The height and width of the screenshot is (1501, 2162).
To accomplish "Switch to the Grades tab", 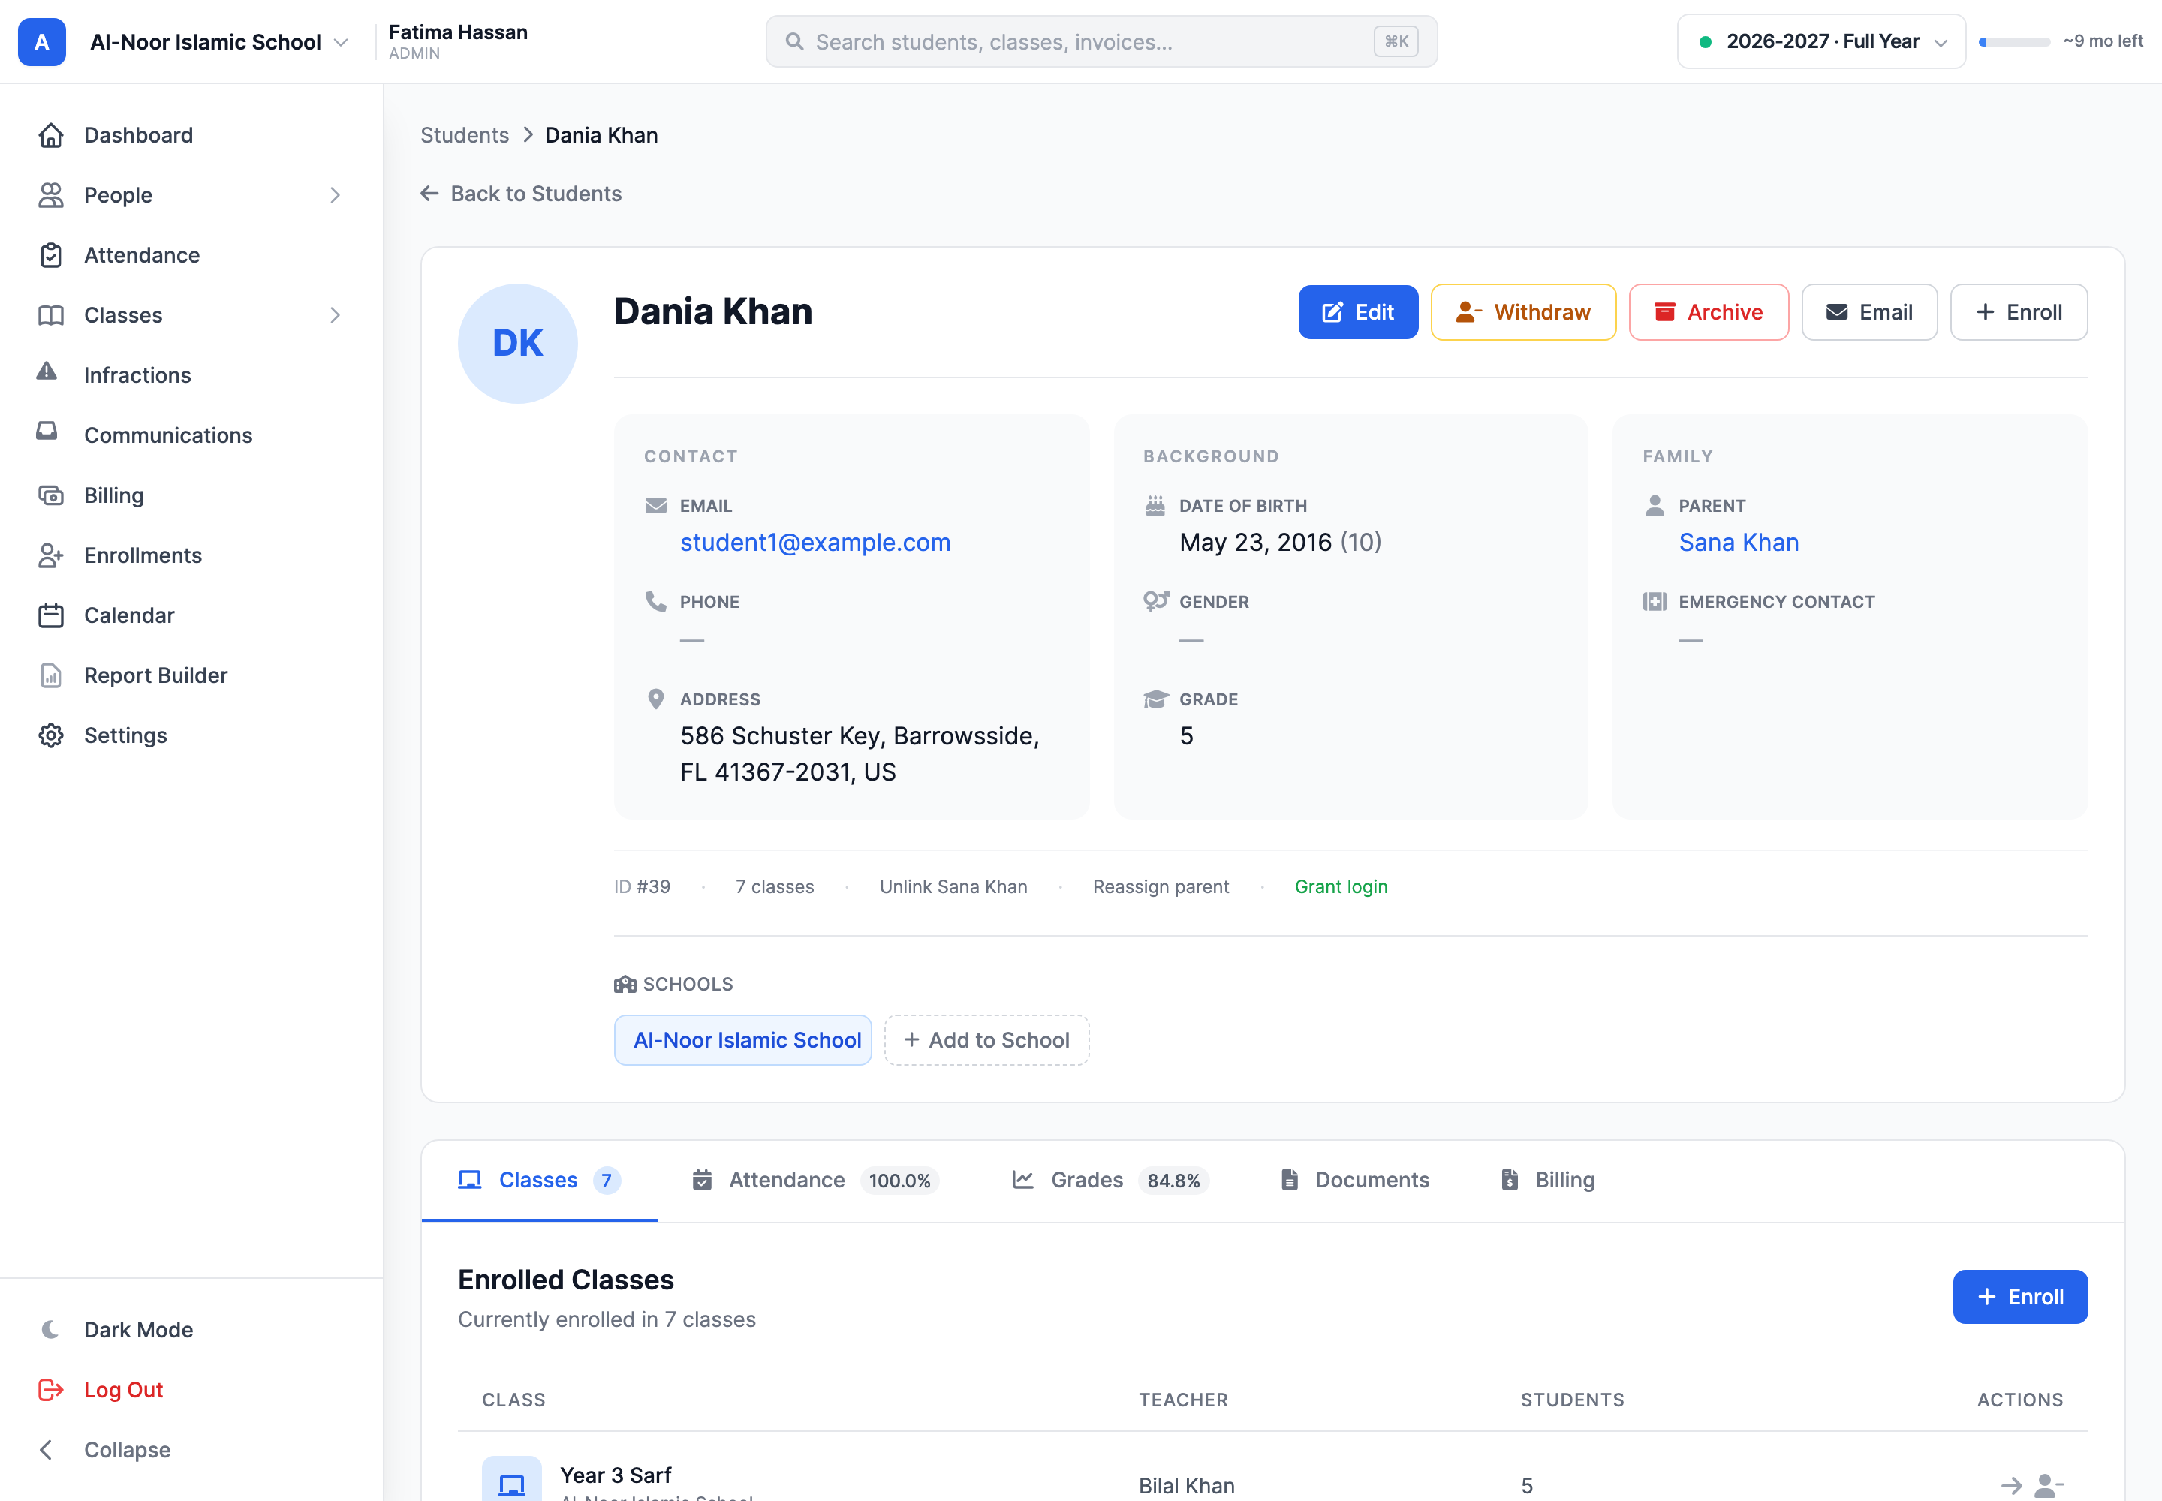I will tap(1110, 1181).
